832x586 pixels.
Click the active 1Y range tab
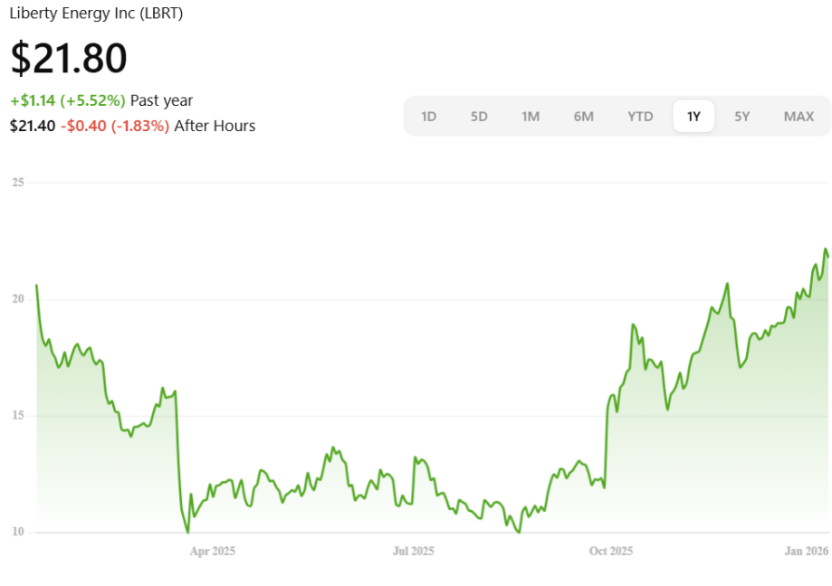click(x=693, y=116)
